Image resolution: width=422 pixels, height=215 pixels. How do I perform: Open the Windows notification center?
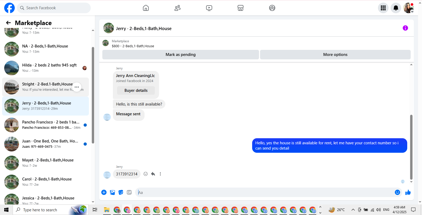click(413, 210)
